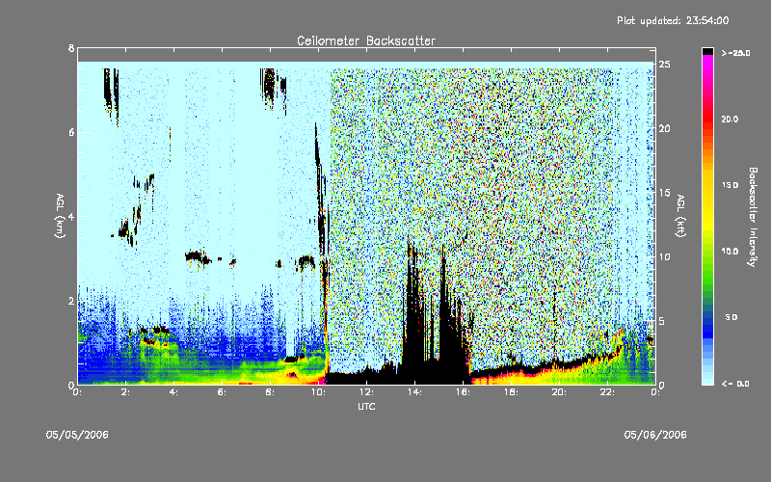This screenshot has height=482, width=771.
Task: Click the colorbar tick label 10.0
Action: tap(730, 252)
